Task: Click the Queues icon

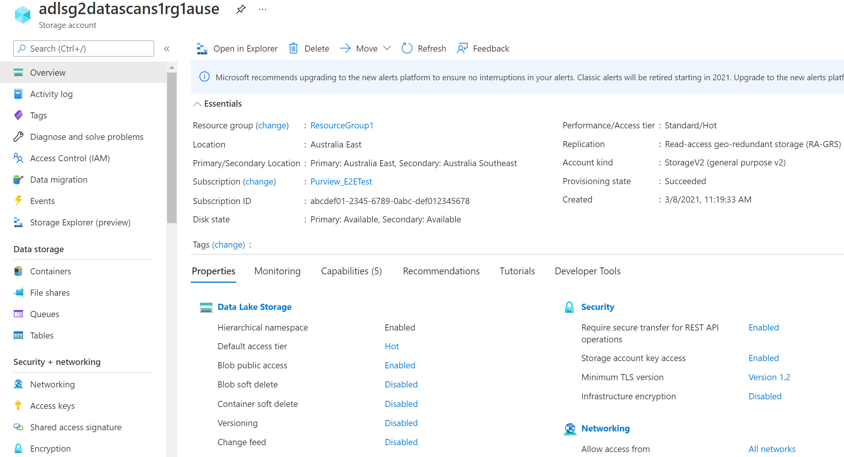Action: click(19, 314)
